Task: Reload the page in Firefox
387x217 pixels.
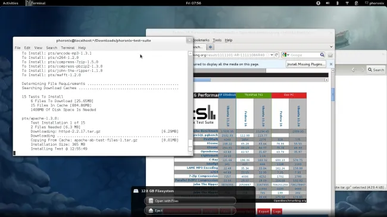Action: (x=276, y=55)
